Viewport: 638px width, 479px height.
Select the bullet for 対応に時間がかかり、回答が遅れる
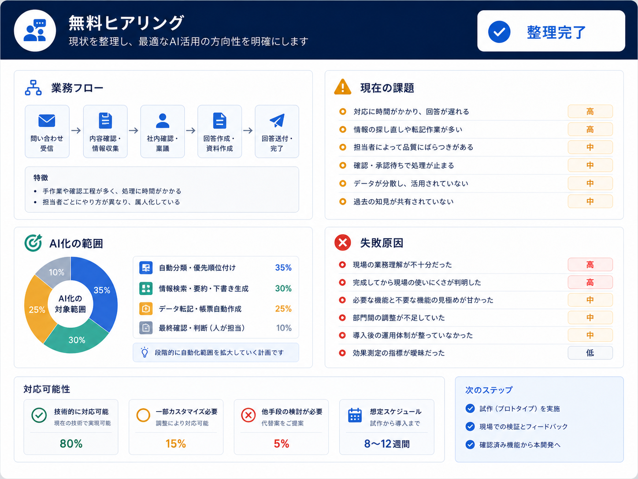[343, 112]
